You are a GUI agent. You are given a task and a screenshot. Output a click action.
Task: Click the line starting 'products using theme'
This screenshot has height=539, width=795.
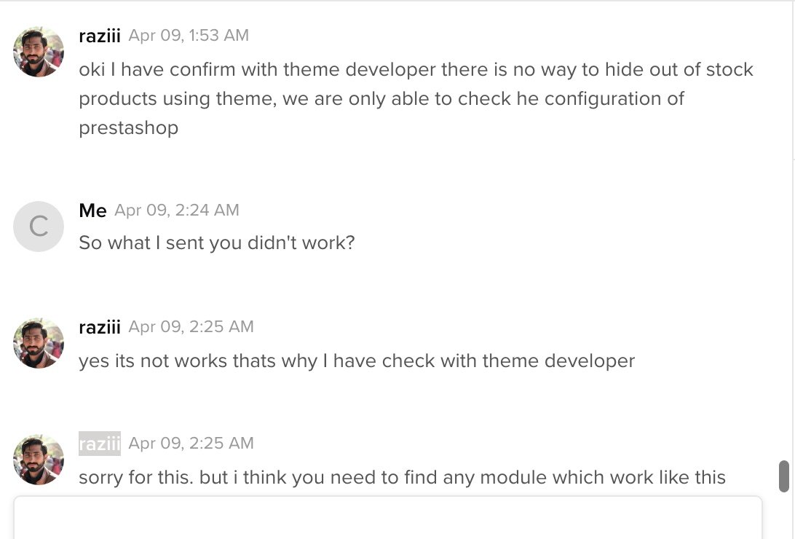click(381, 99)
